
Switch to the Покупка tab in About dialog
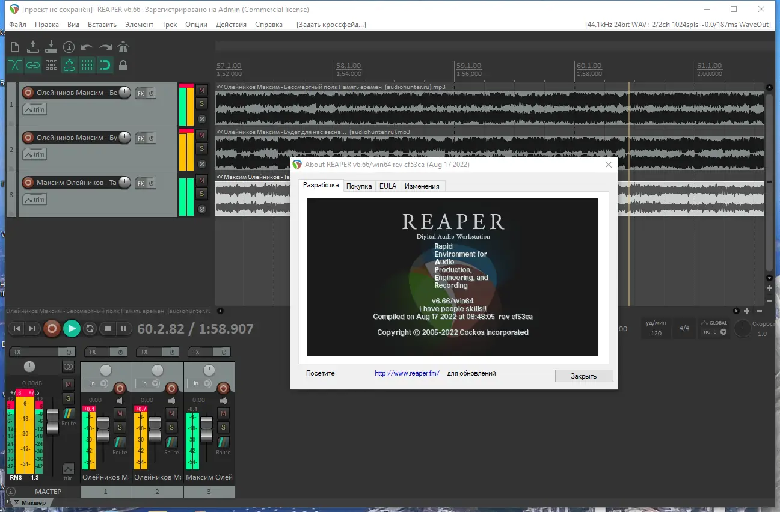coord(359,186)
